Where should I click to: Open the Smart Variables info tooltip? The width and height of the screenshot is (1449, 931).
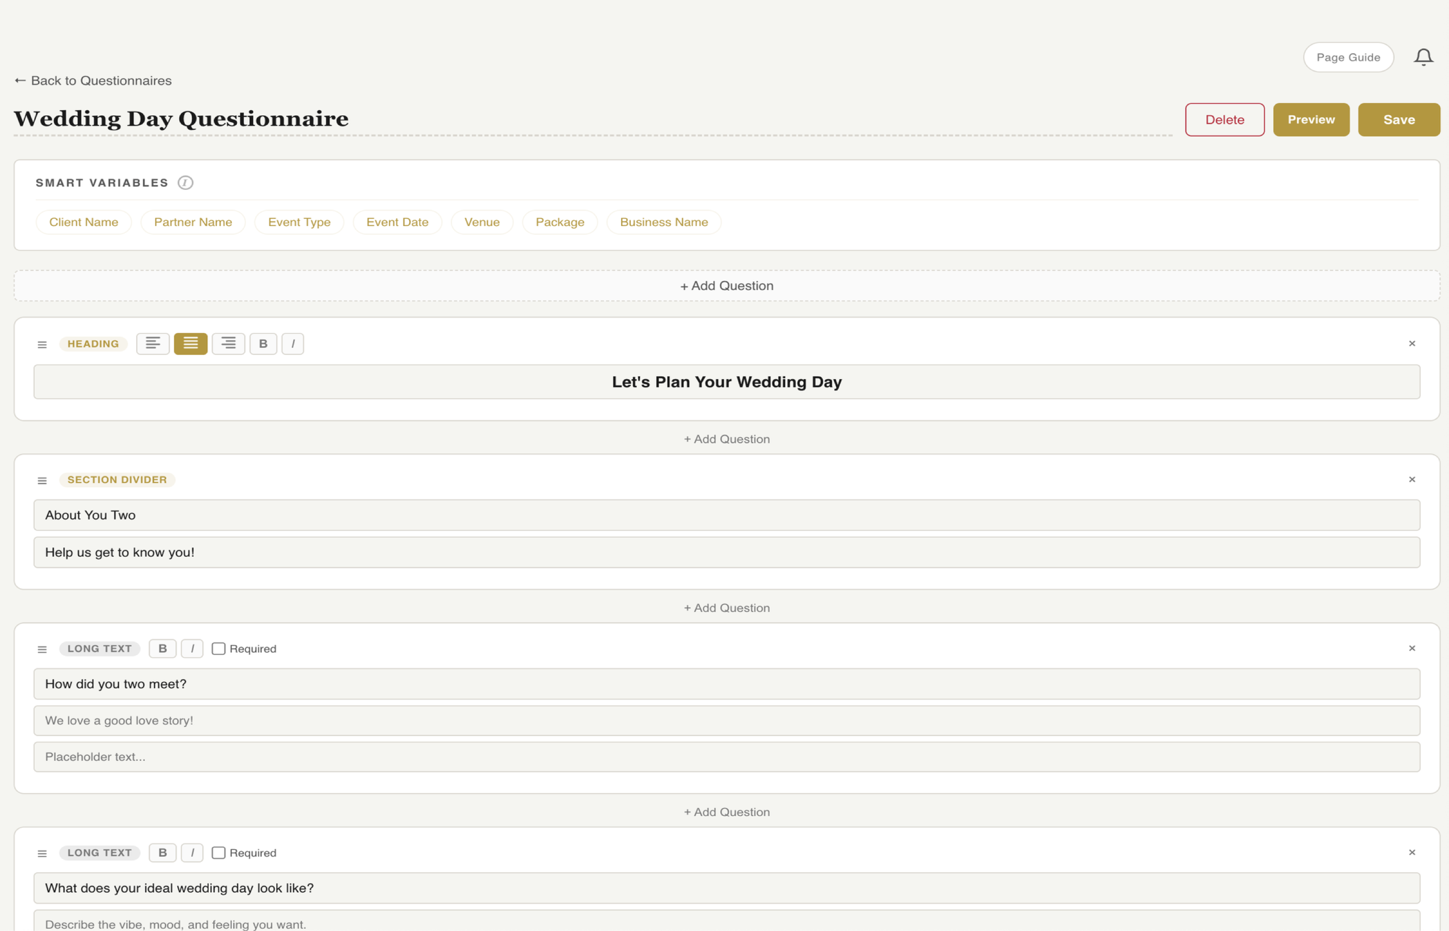click(x=185, y=183)
